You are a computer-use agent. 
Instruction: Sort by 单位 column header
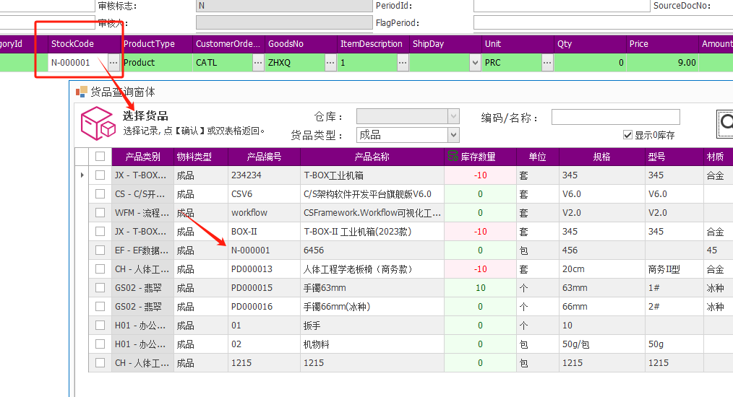pos(538,157)
